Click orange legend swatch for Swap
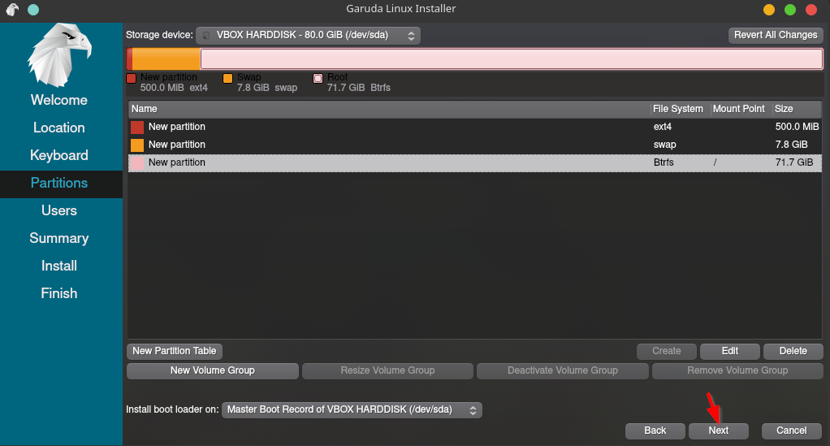The height and width of the screenshot is (446, 830). 227,78
